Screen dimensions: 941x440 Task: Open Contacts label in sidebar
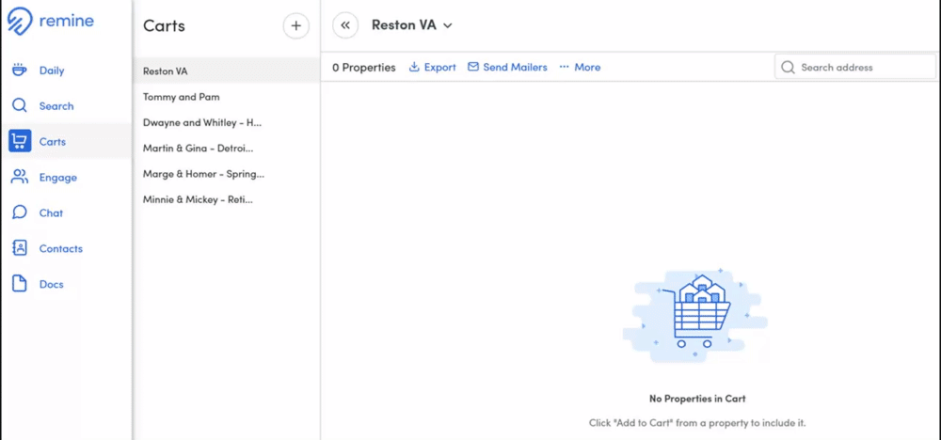pyautogui.click(x=60, y=249)
